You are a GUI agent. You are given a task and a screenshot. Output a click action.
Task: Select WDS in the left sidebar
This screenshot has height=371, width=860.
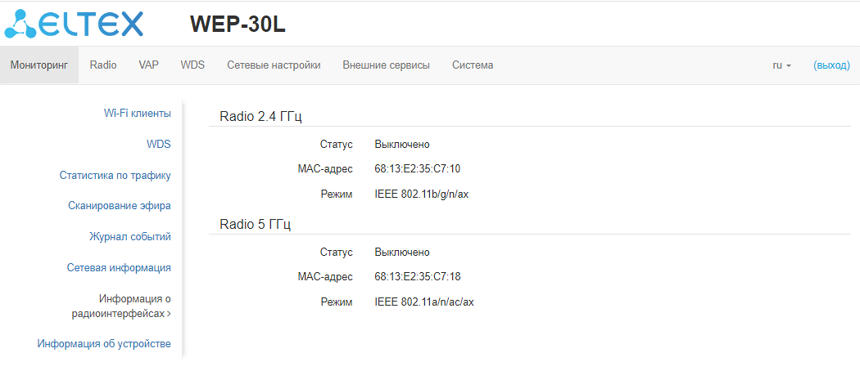158,144
